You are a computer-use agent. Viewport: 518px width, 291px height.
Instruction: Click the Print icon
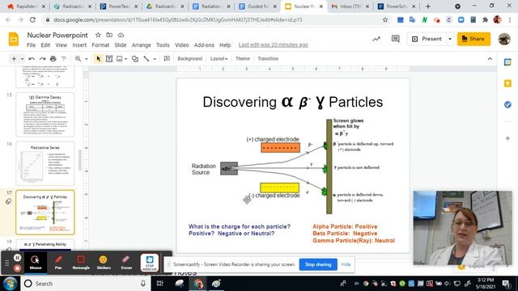click(x=53, y=59)
